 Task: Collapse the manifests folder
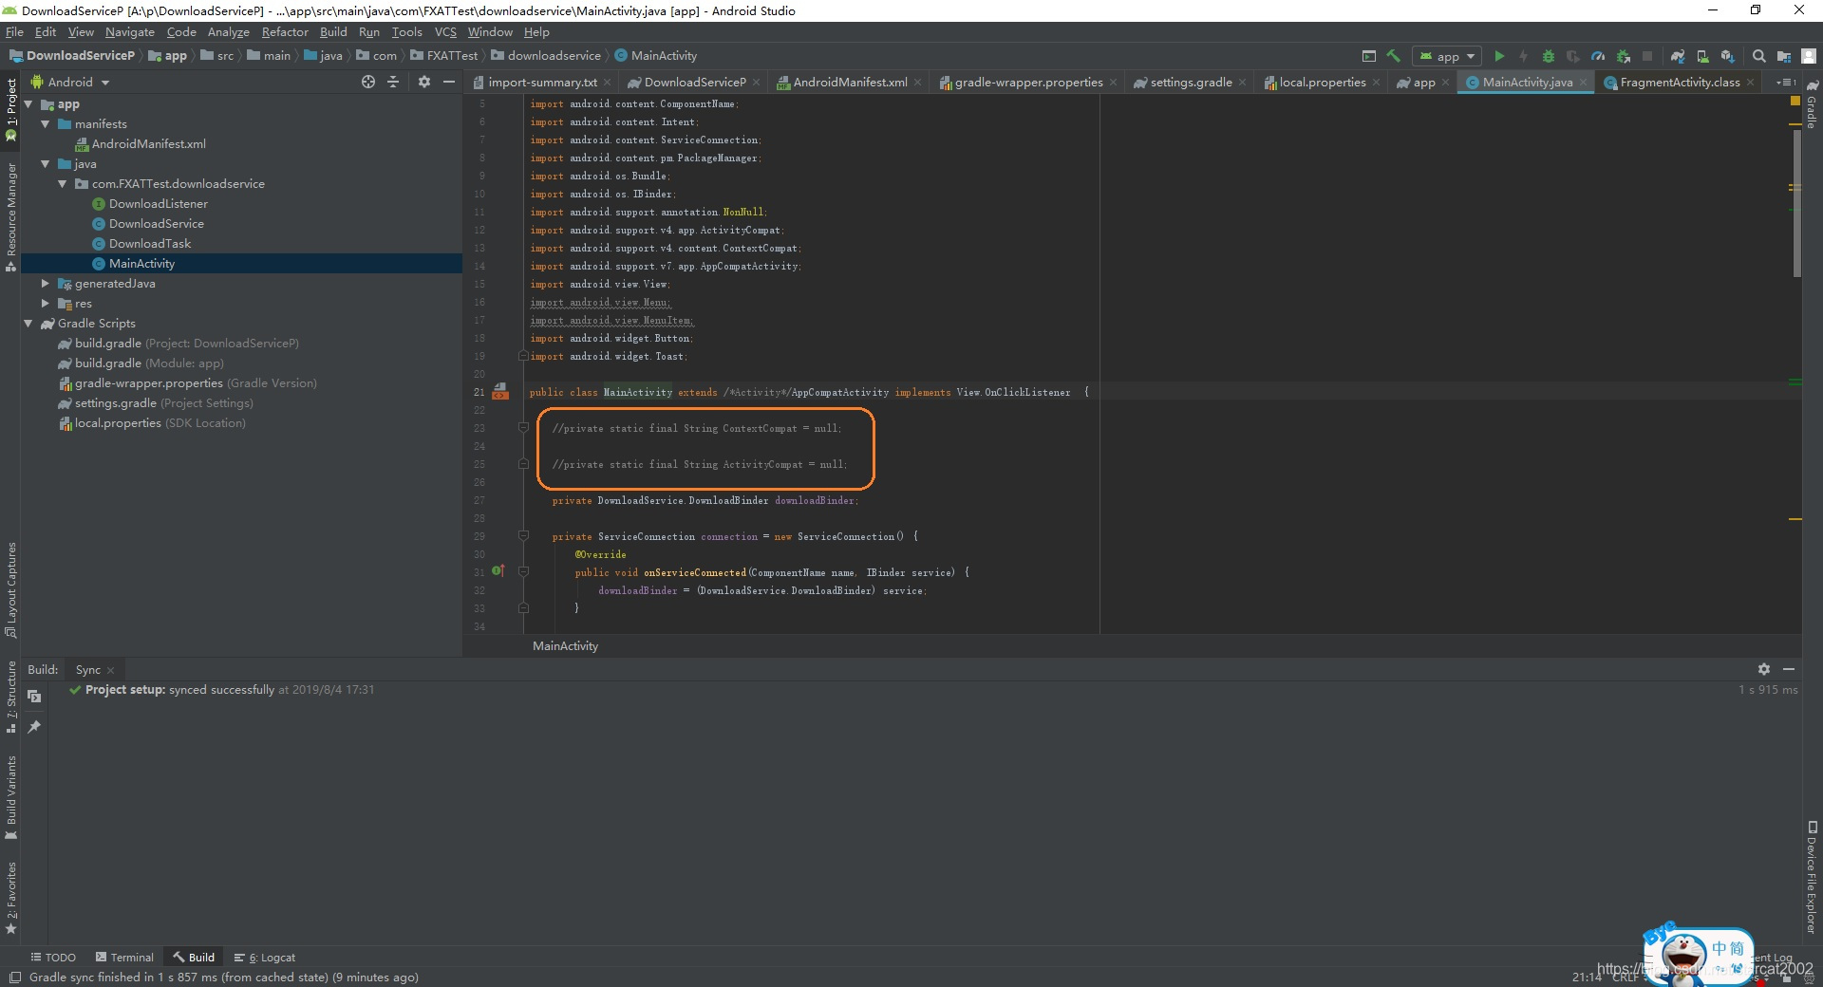(x=46, y=124)
